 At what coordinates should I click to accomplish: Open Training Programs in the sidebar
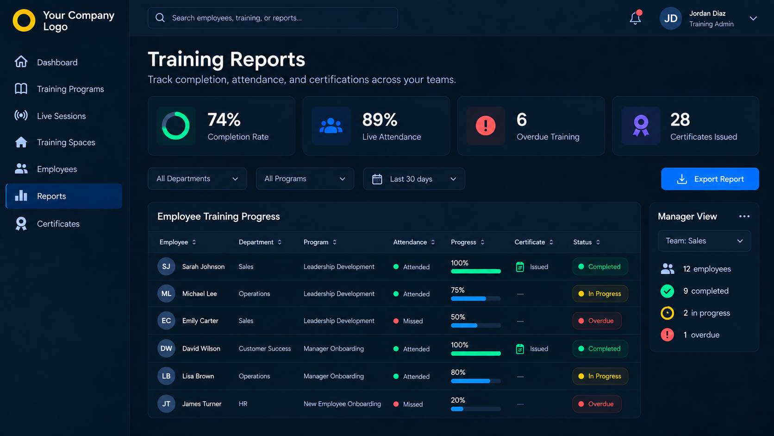click(x=64, y=89)
